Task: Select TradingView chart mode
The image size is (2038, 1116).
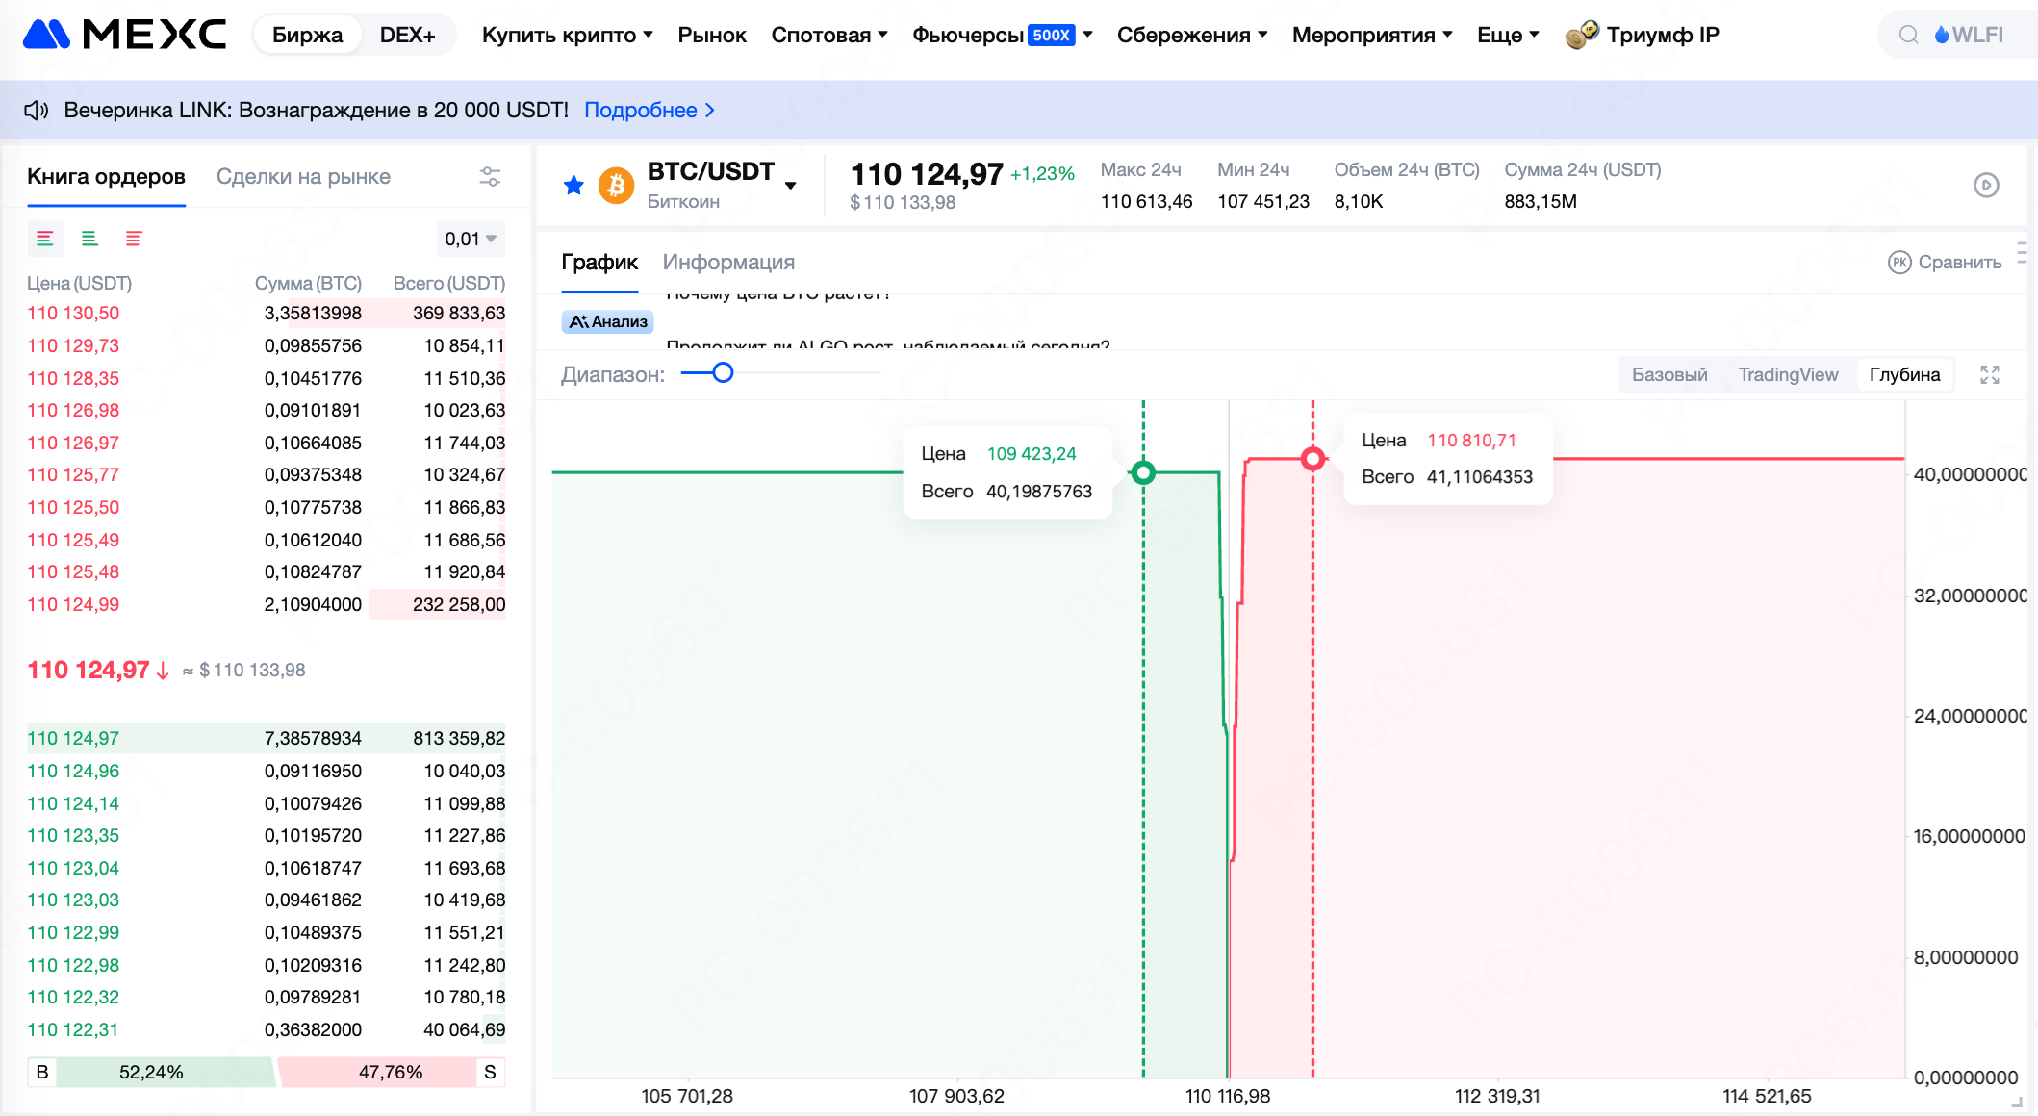Action: pyautogui.click(x=1788, y=374)
